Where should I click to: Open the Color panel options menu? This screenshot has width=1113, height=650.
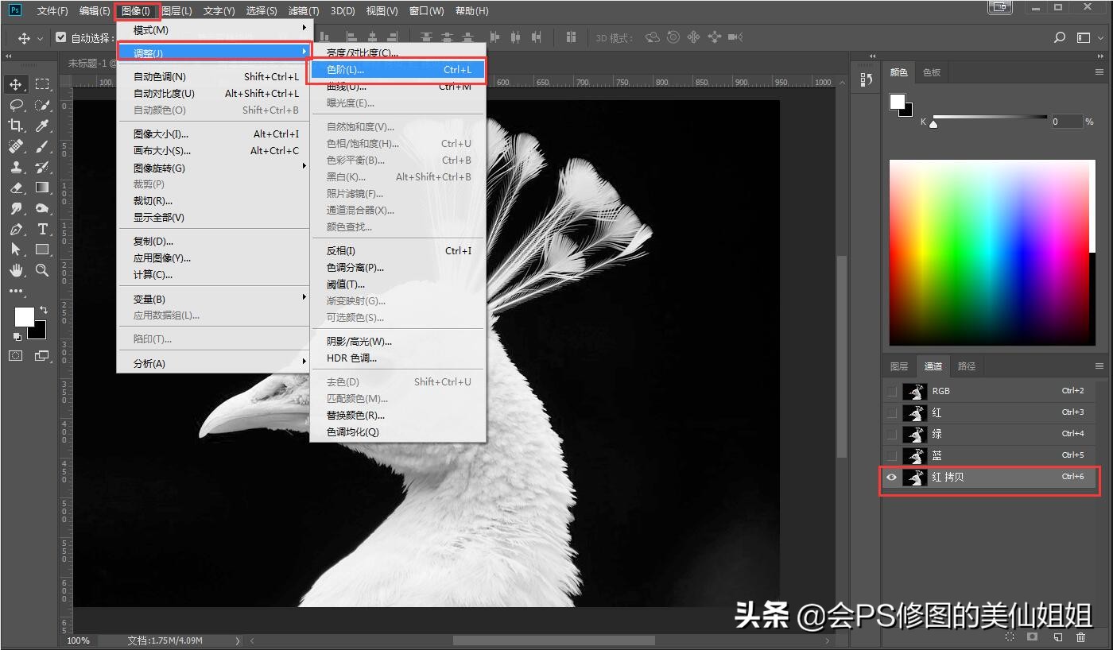pyautogui.click(x=1099, y=72)
